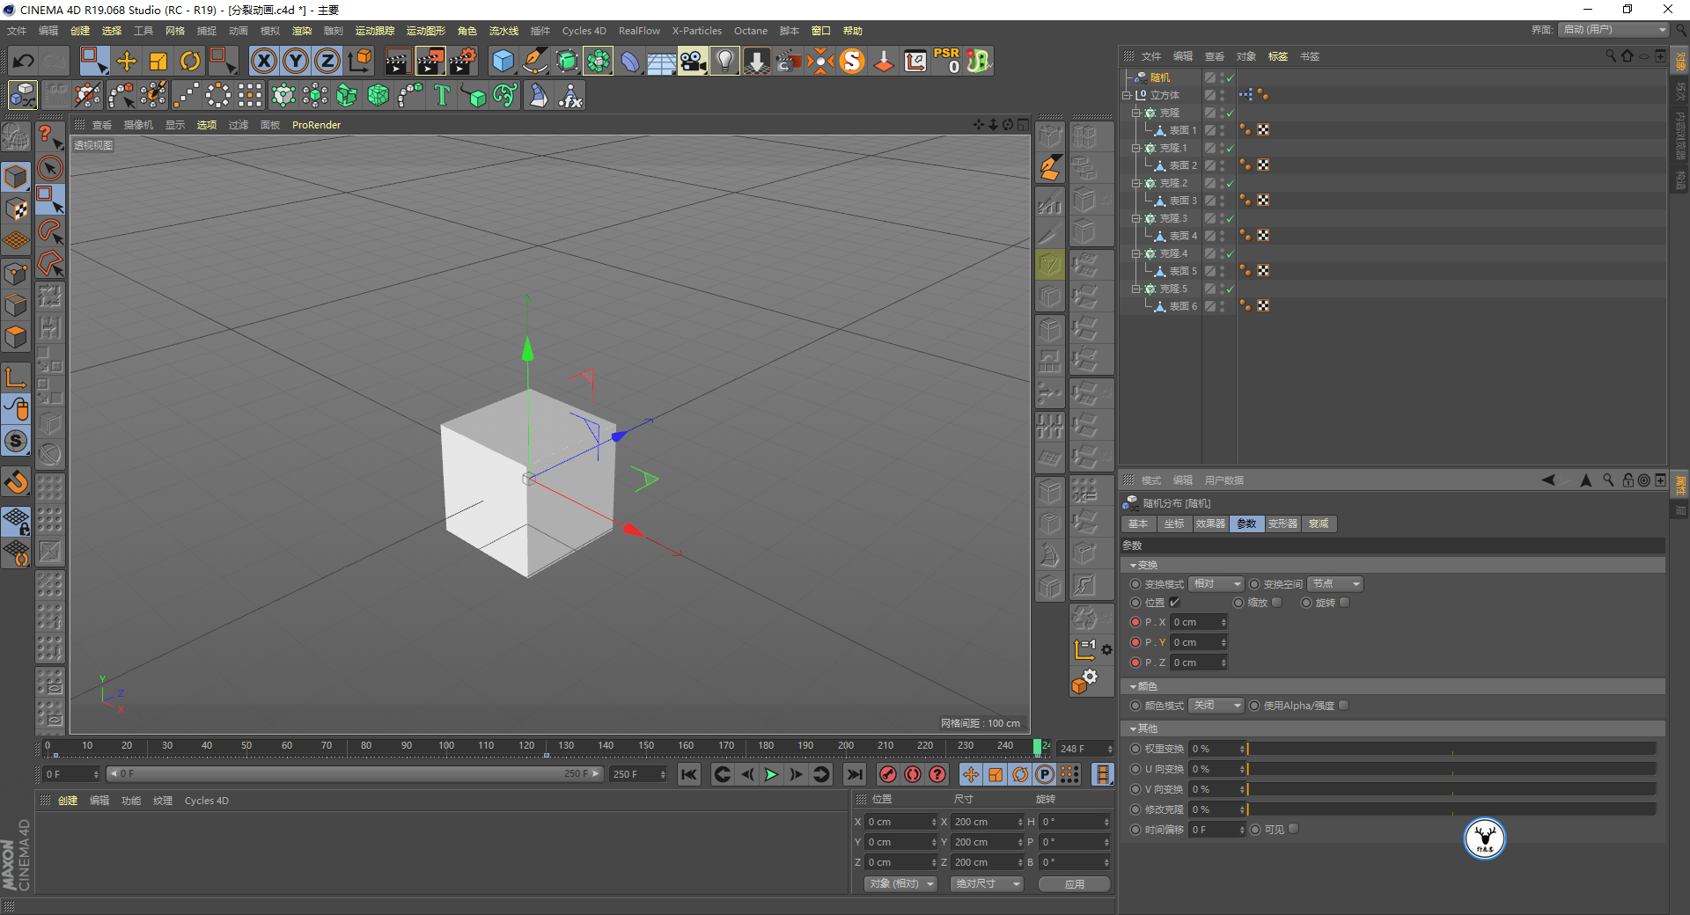Collapse the 立方体 tree node
Screen dimensions: 1690x915
tap(1126, 95)
